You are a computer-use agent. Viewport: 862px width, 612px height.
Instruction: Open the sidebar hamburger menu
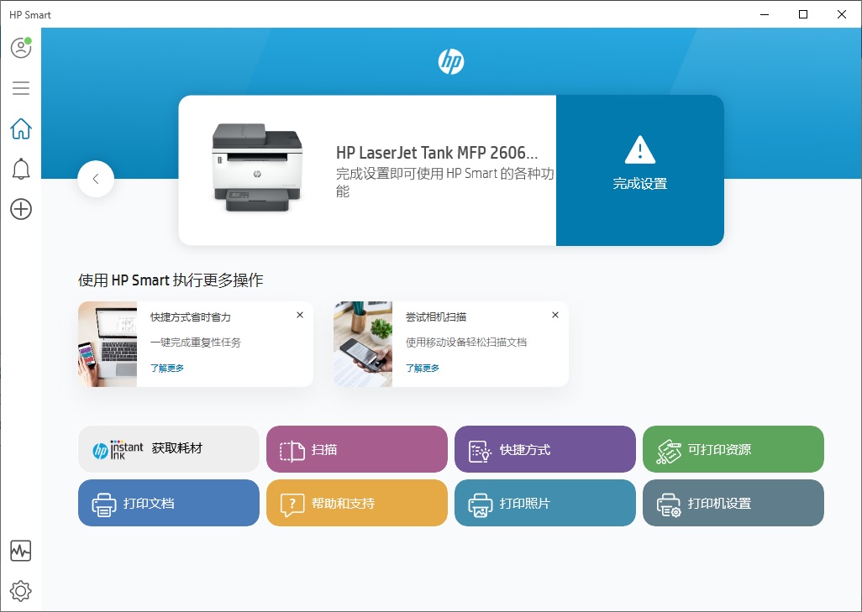[19, 87]
